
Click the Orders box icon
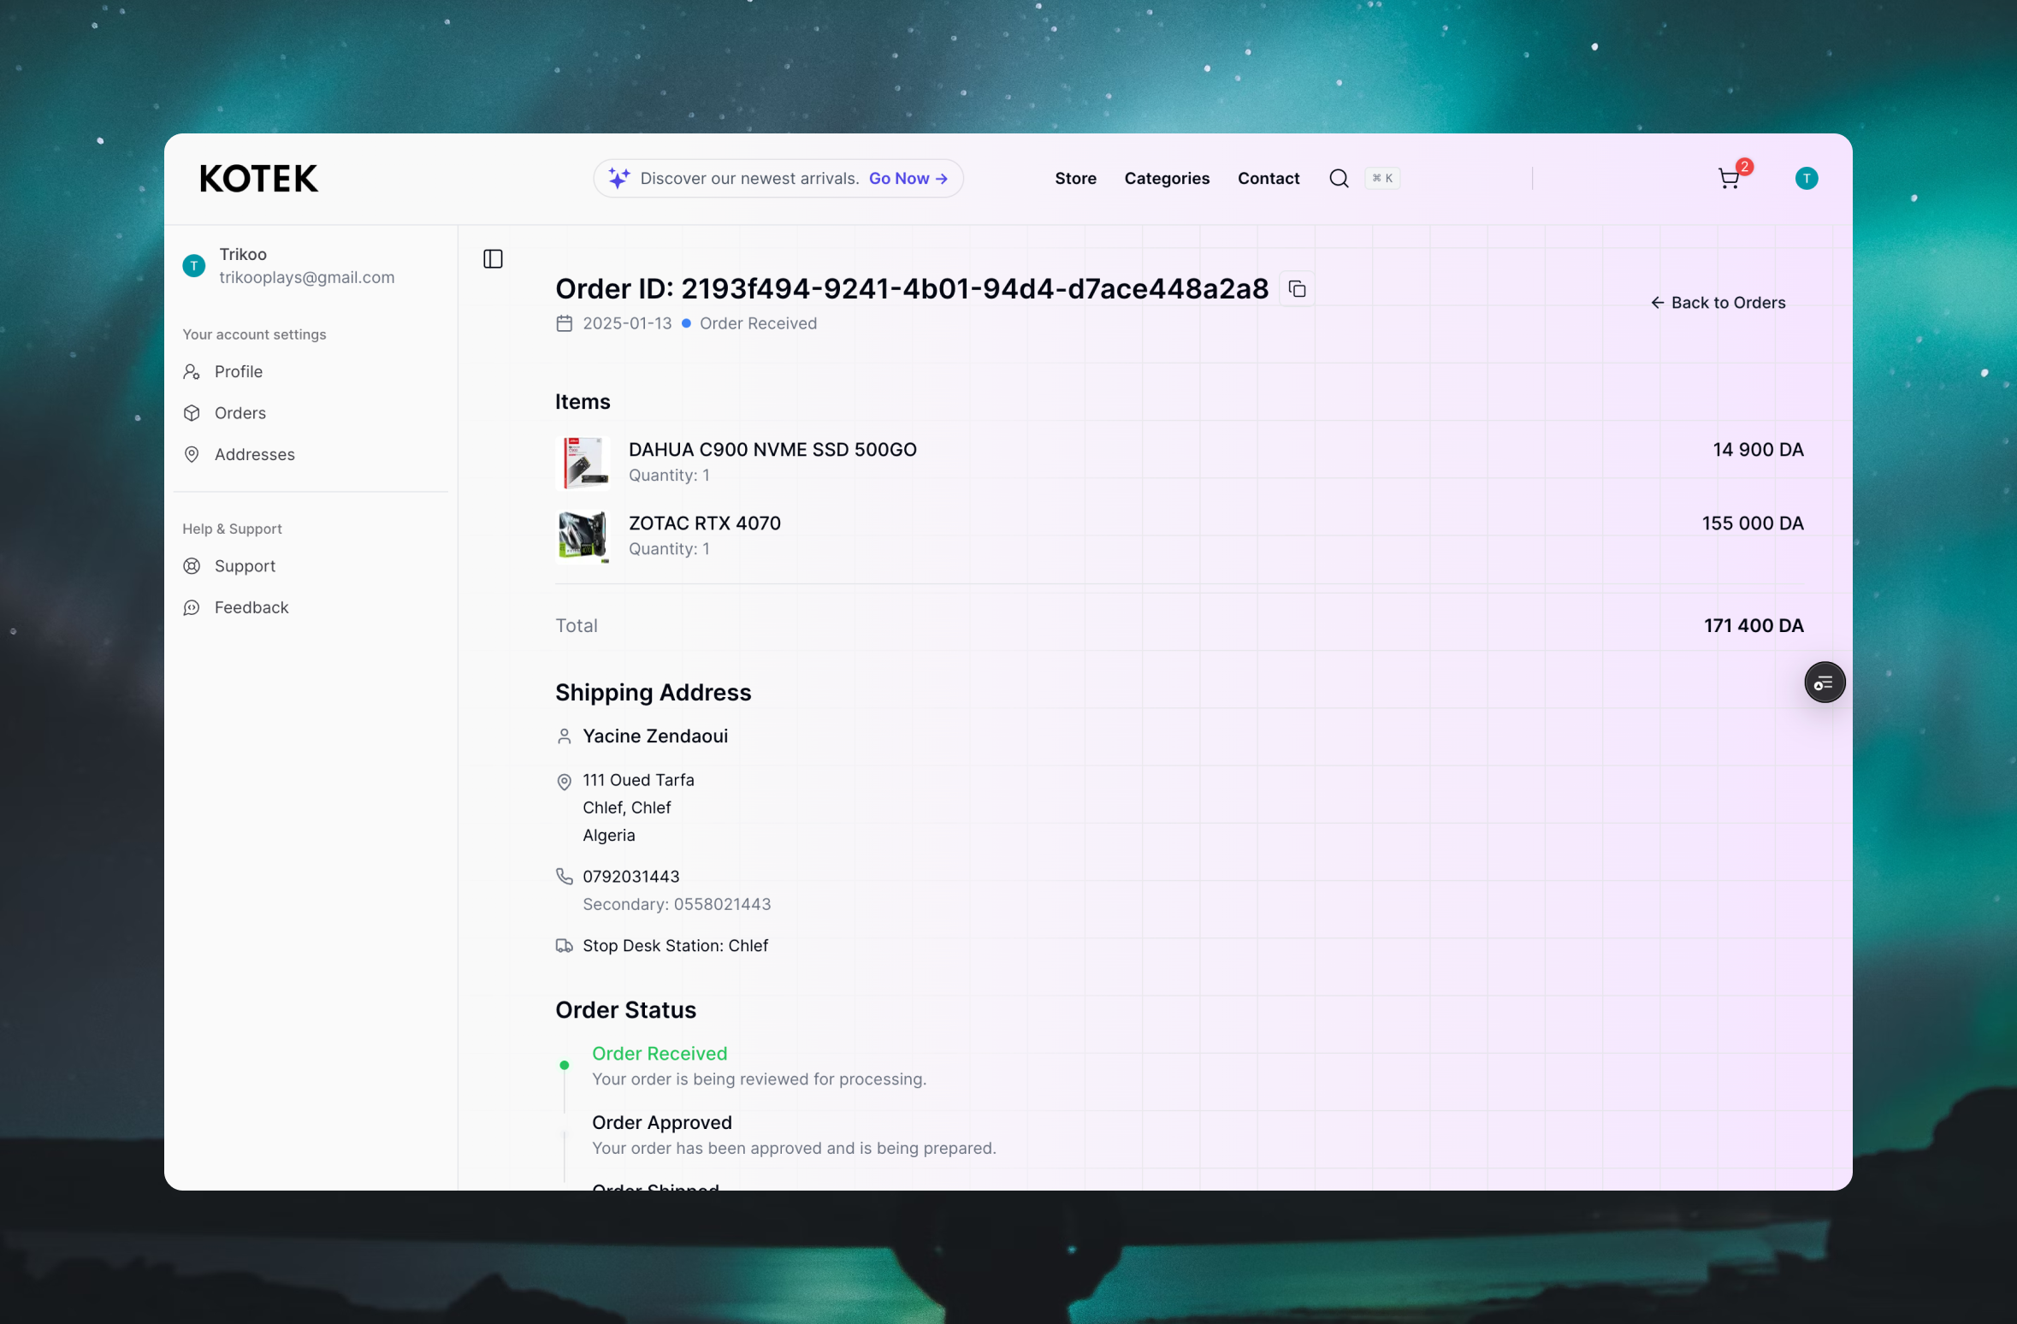click(192, 413)
